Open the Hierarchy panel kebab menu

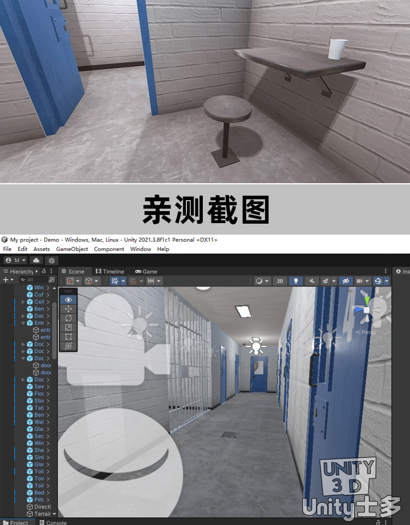click(51, 271)
